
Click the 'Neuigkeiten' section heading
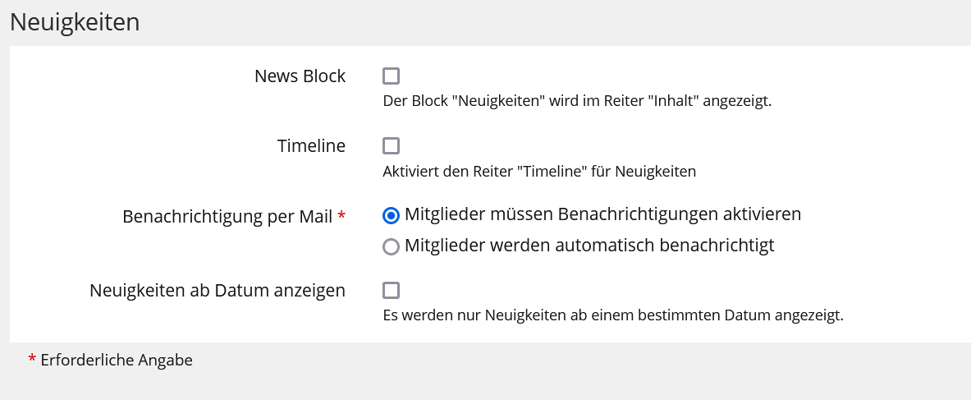[75, 22]
